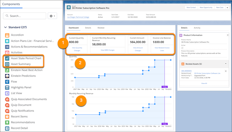Select the Record Detail label
The height and width of the screenshot is (132, 232).
click(x=19, y=128)
